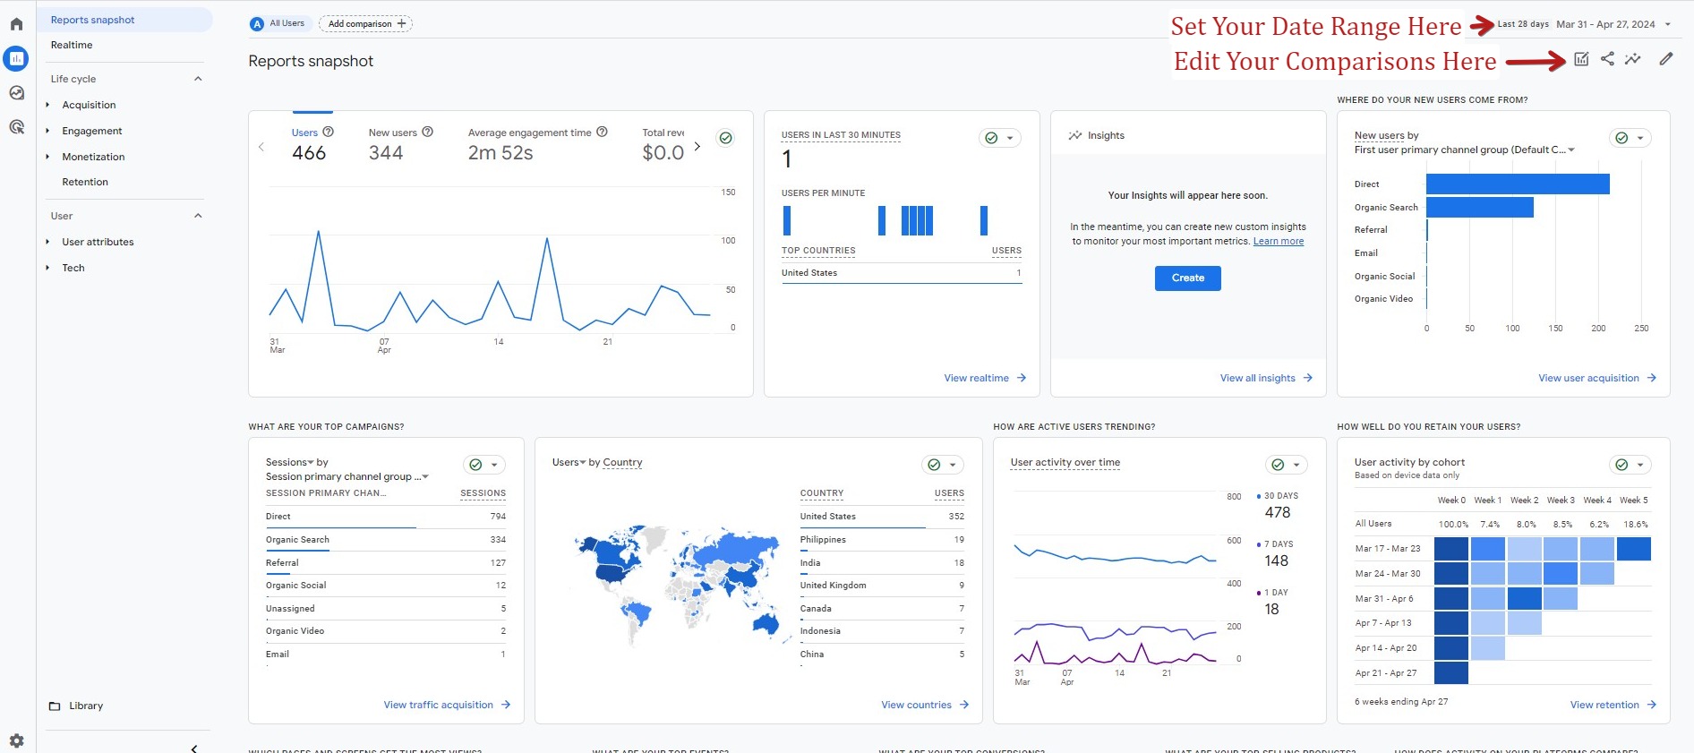This screenshot has height=753, width=1694.
Task: Show next metrics with right chevron
Action: coord(697,146)
